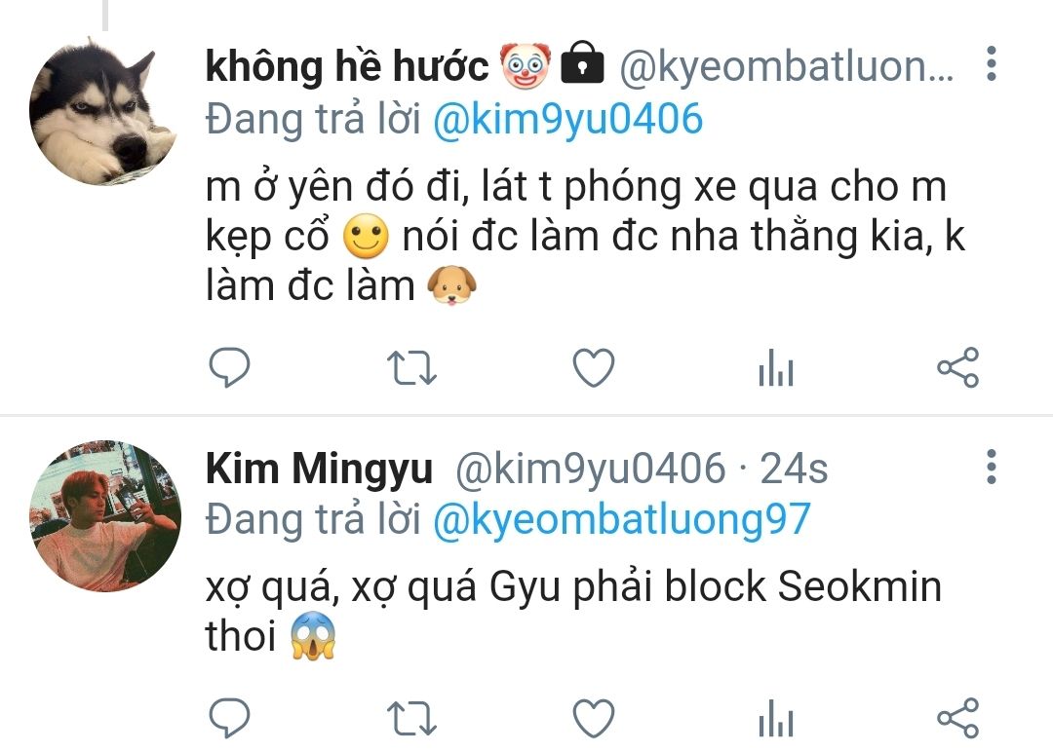The width and height of the screenshot is (1053, 752).
Task: Open tweet text starting 'xợ quá, xợ quá'
Action: tap(573, 611)
